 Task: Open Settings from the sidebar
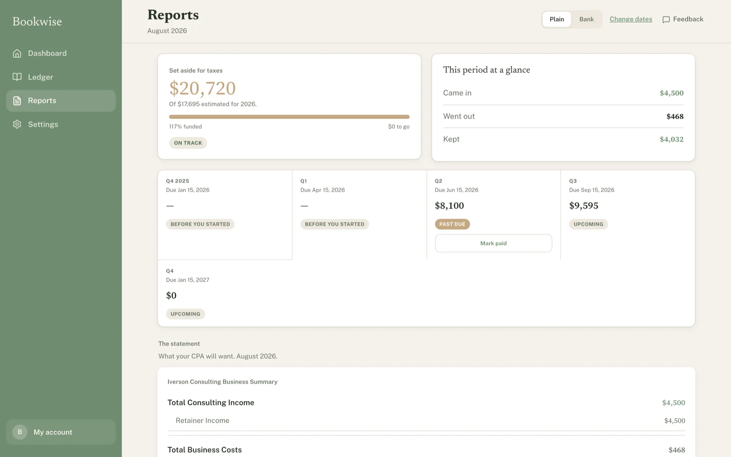(x=61, y=124)
